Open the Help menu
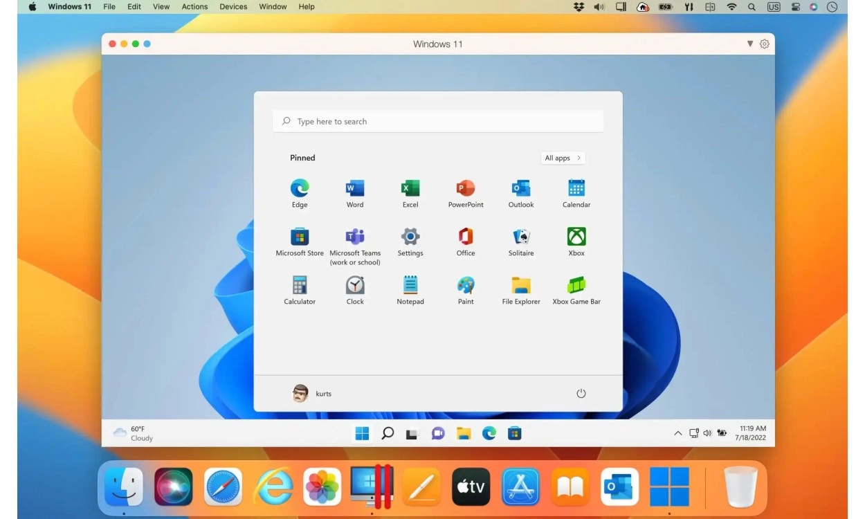This screenshot has height=519, width=865. [307, 7]
